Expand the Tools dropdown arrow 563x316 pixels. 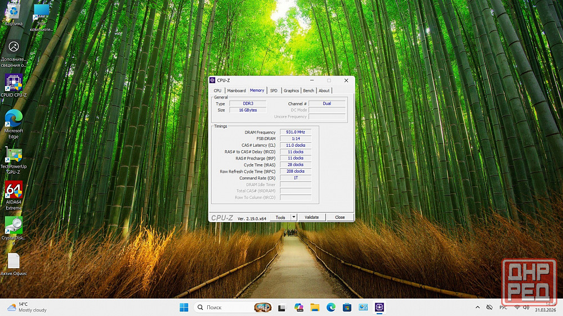point(293,217)
